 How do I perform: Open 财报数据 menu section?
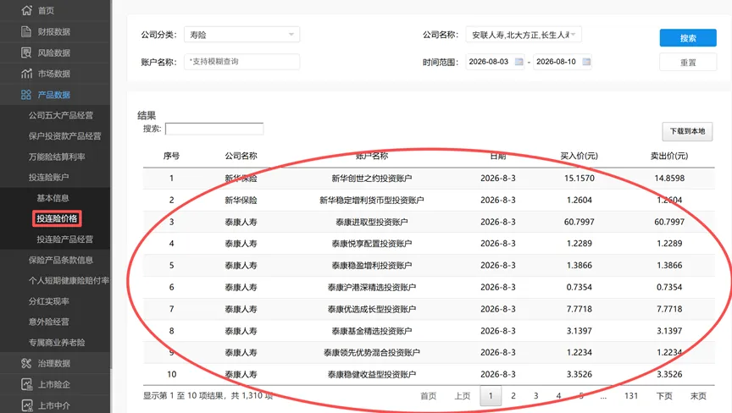[53, 31]
